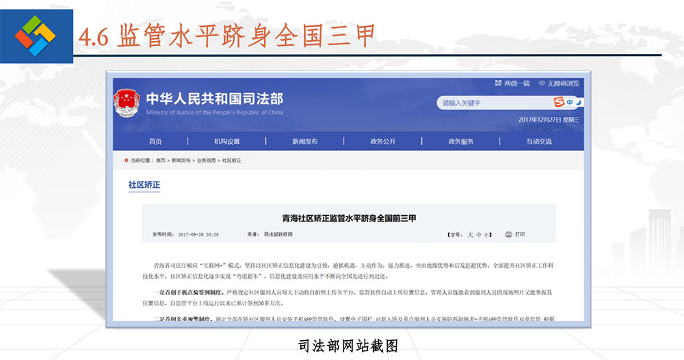Click the national emblem logo on the website

(127, 103)
